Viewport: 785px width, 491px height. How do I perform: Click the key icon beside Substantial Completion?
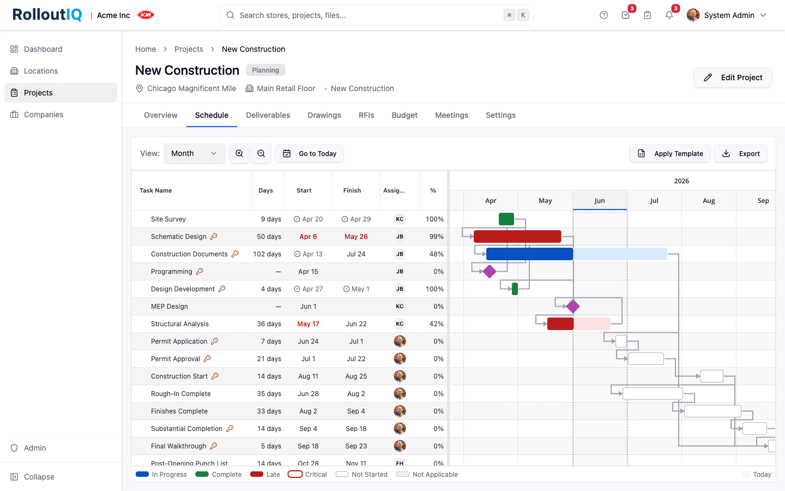click(x=230, y=429)
